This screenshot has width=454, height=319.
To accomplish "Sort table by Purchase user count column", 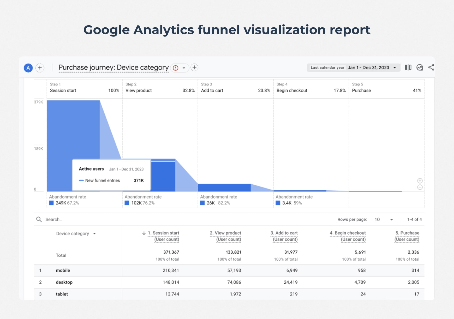I will click(x=407, y=236).
